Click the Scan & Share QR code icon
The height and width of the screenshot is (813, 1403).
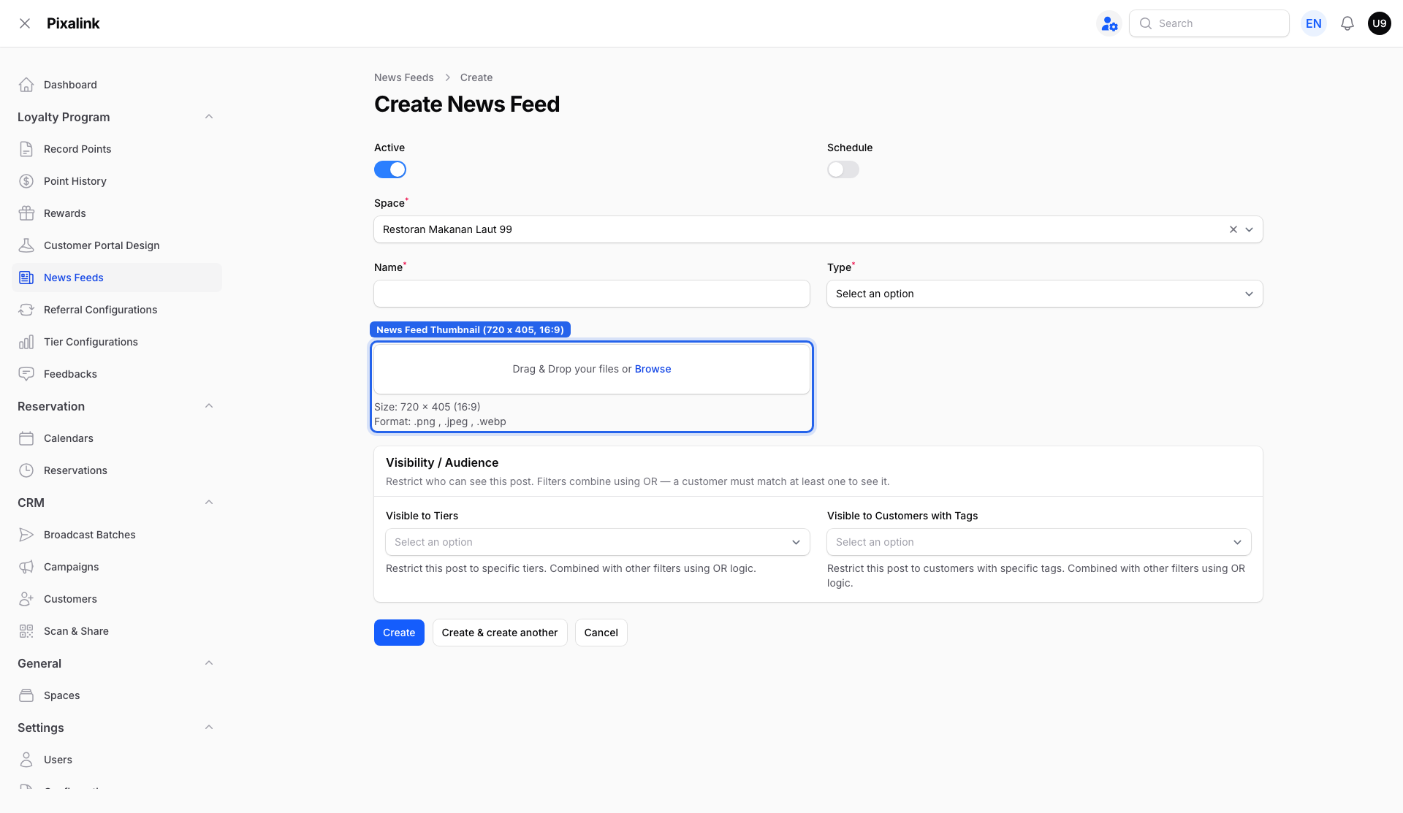[x=26, y=631]
